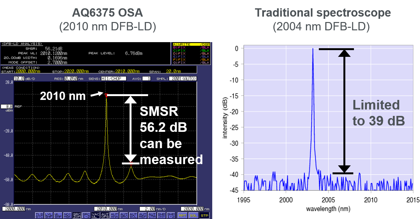420x219 pixels.
Task: Click the "AQ6375 OSA" heading
Action: point(108,13)
